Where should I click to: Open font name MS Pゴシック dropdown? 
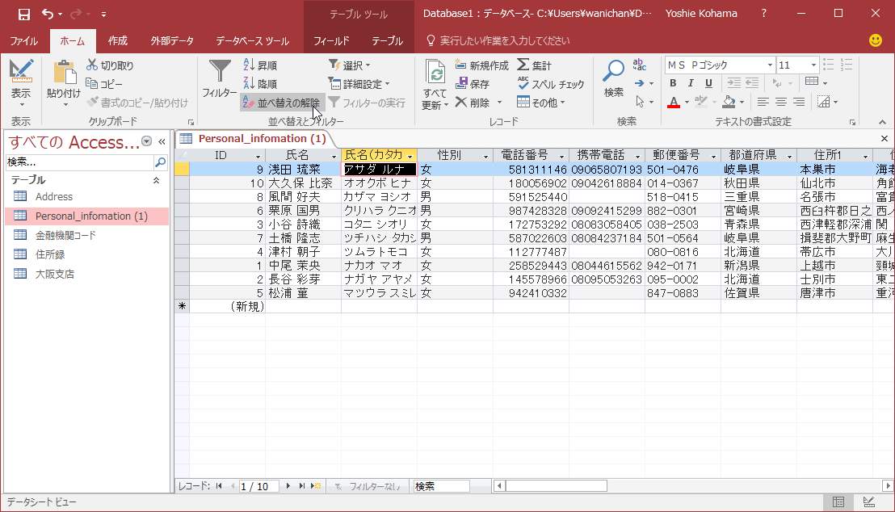click(x=770, y=65)
